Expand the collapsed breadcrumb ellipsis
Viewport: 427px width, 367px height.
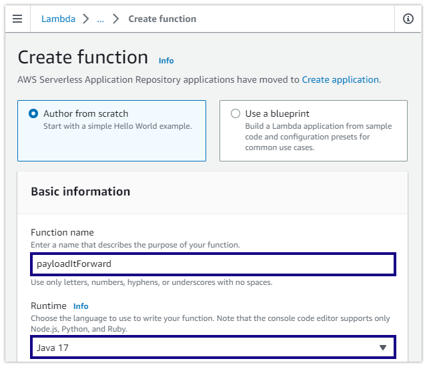coord(101,19)
